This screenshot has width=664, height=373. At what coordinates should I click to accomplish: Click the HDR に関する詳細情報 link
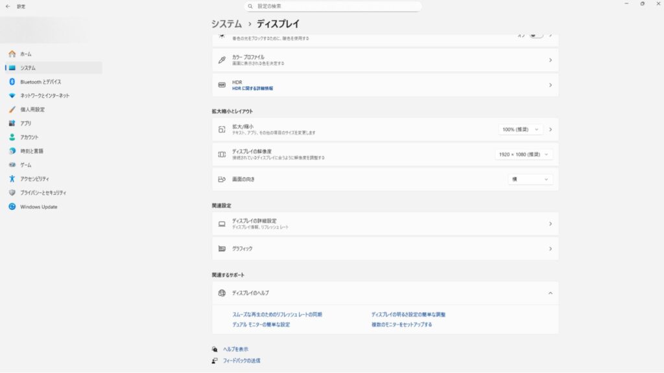click(252, 89)
